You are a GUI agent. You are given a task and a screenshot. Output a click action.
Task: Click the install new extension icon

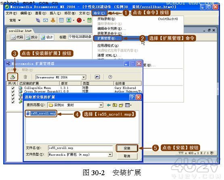coord(13,77)
